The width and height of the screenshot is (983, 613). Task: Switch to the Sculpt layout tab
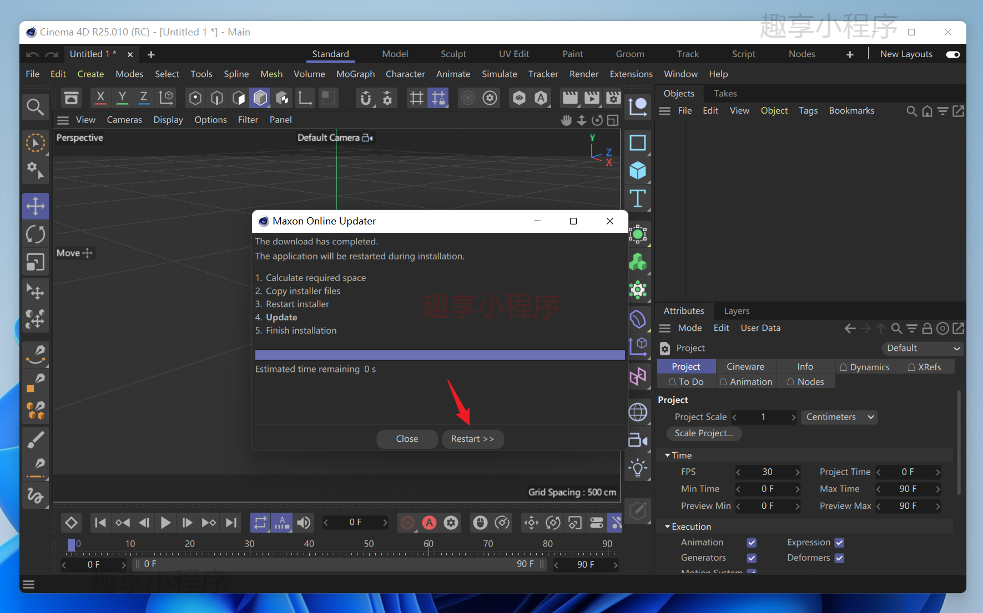tap(453, 54)
